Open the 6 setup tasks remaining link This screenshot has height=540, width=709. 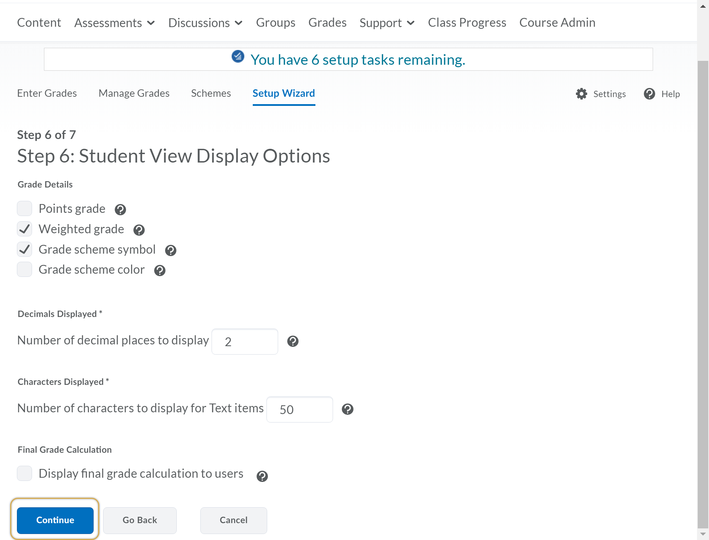click(358, 60)
